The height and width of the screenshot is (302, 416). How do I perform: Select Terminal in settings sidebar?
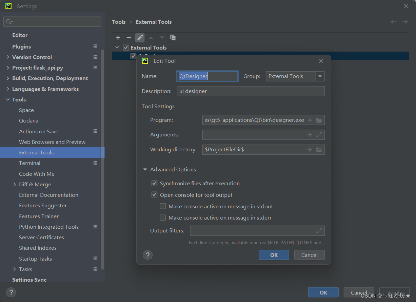tap(29, 163)
